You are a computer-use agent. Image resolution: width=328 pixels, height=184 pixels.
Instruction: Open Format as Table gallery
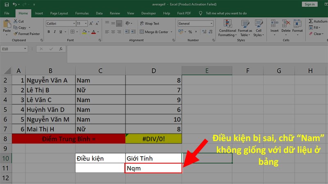click(245, 28)
